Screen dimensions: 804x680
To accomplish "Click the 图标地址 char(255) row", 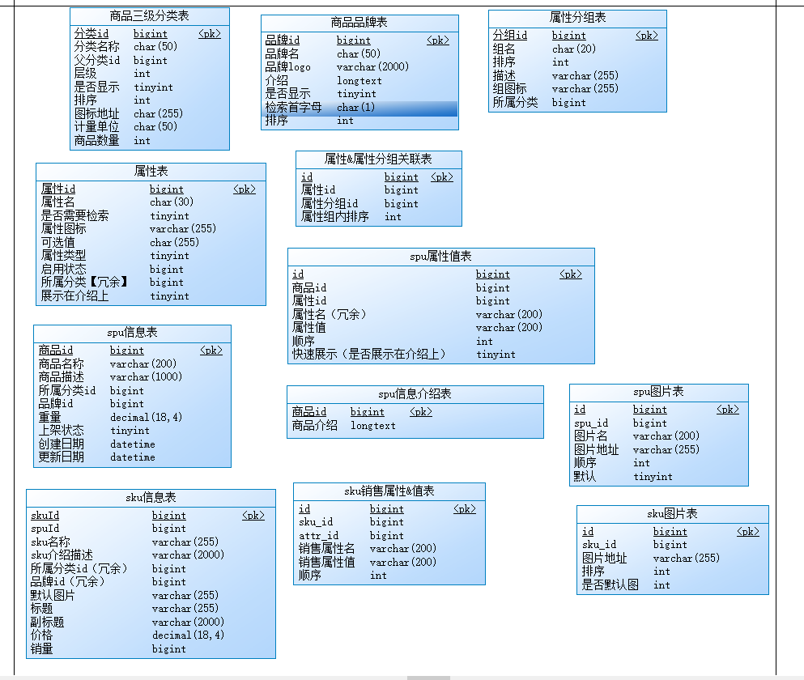I will click(x=149, y=114).
